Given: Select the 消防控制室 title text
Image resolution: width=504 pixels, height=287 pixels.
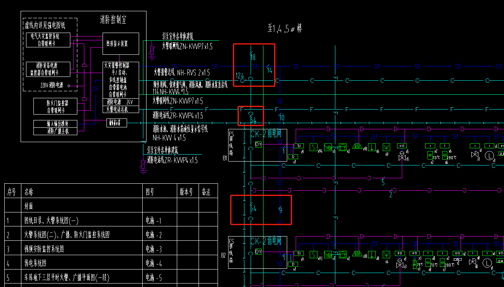Looking at the screenshot, I should click(x=113, y=19).
